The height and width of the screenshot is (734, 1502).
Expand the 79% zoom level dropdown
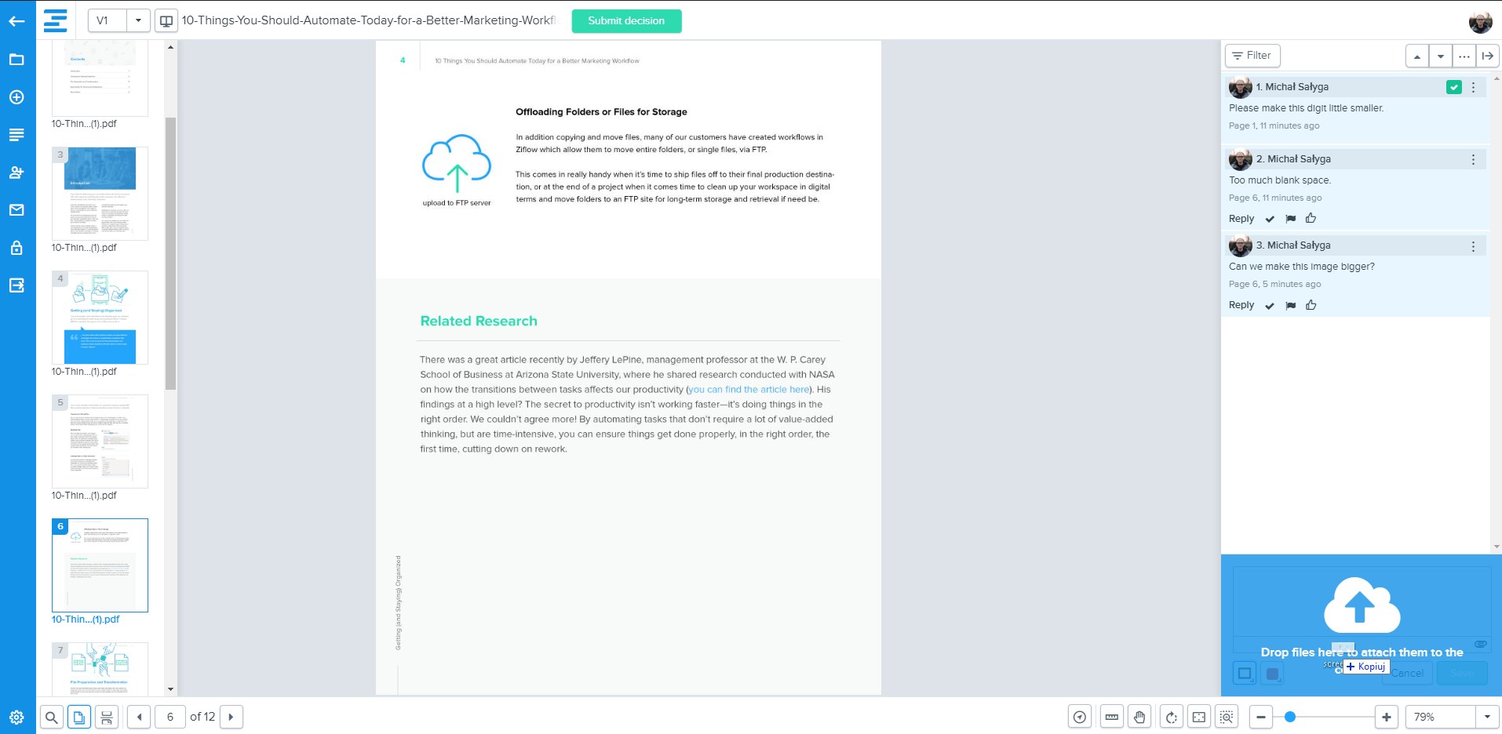tap(1486, 717)
